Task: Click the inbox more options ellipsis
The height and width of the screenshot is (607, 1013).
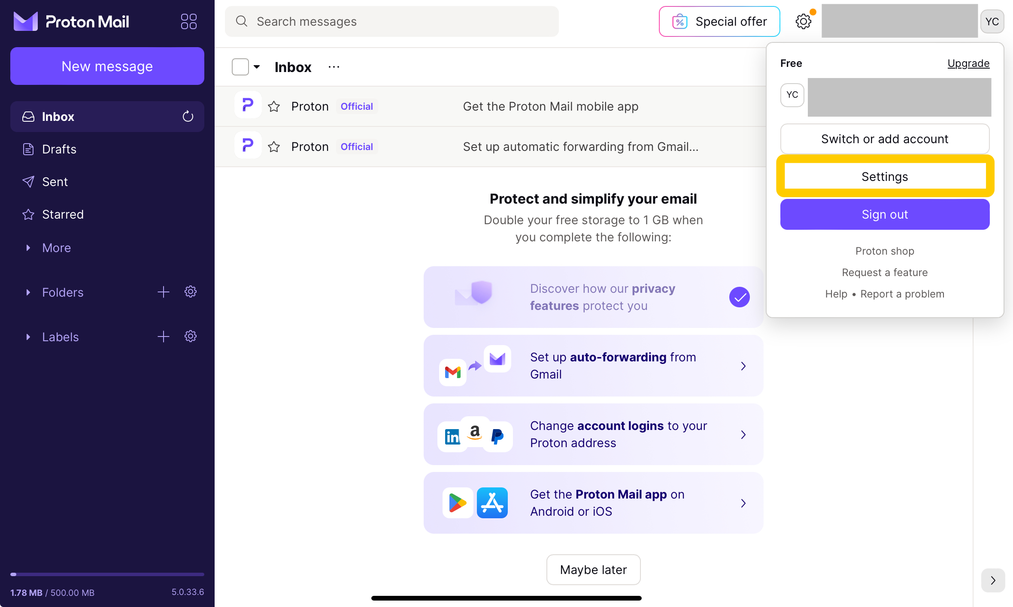Action: click(334, 67)
